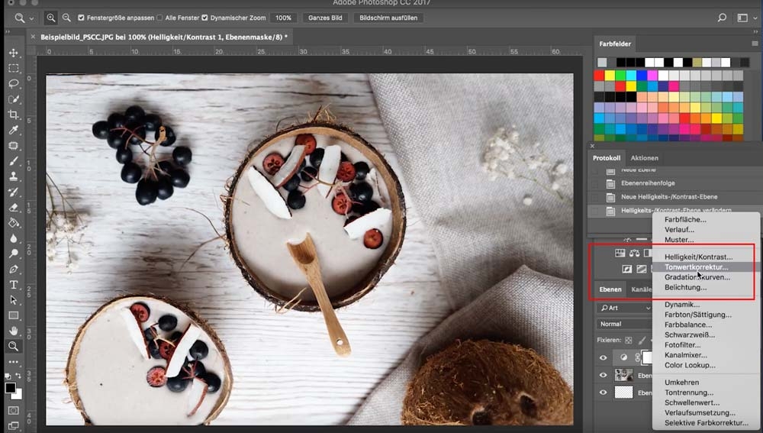Hide the Helligkeit/Kontrast adjustment layer

click(604, 357)
